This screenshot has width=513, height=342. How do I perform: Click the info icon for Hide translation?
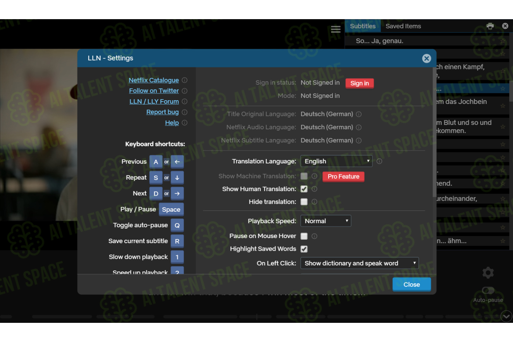click(315, 202)
